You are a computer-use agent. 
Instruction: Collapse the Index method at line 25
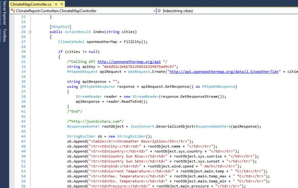(x=30, y=32)
